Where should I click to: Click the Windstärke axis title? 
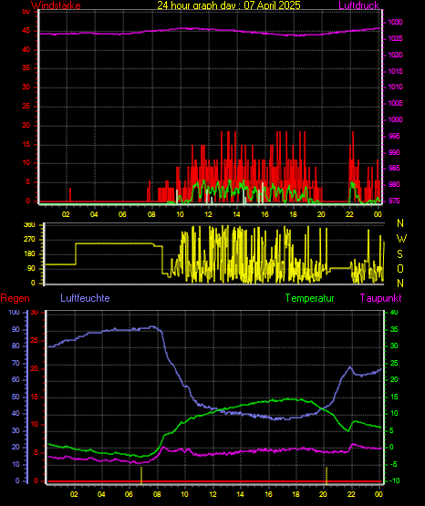tap(56, 5)
